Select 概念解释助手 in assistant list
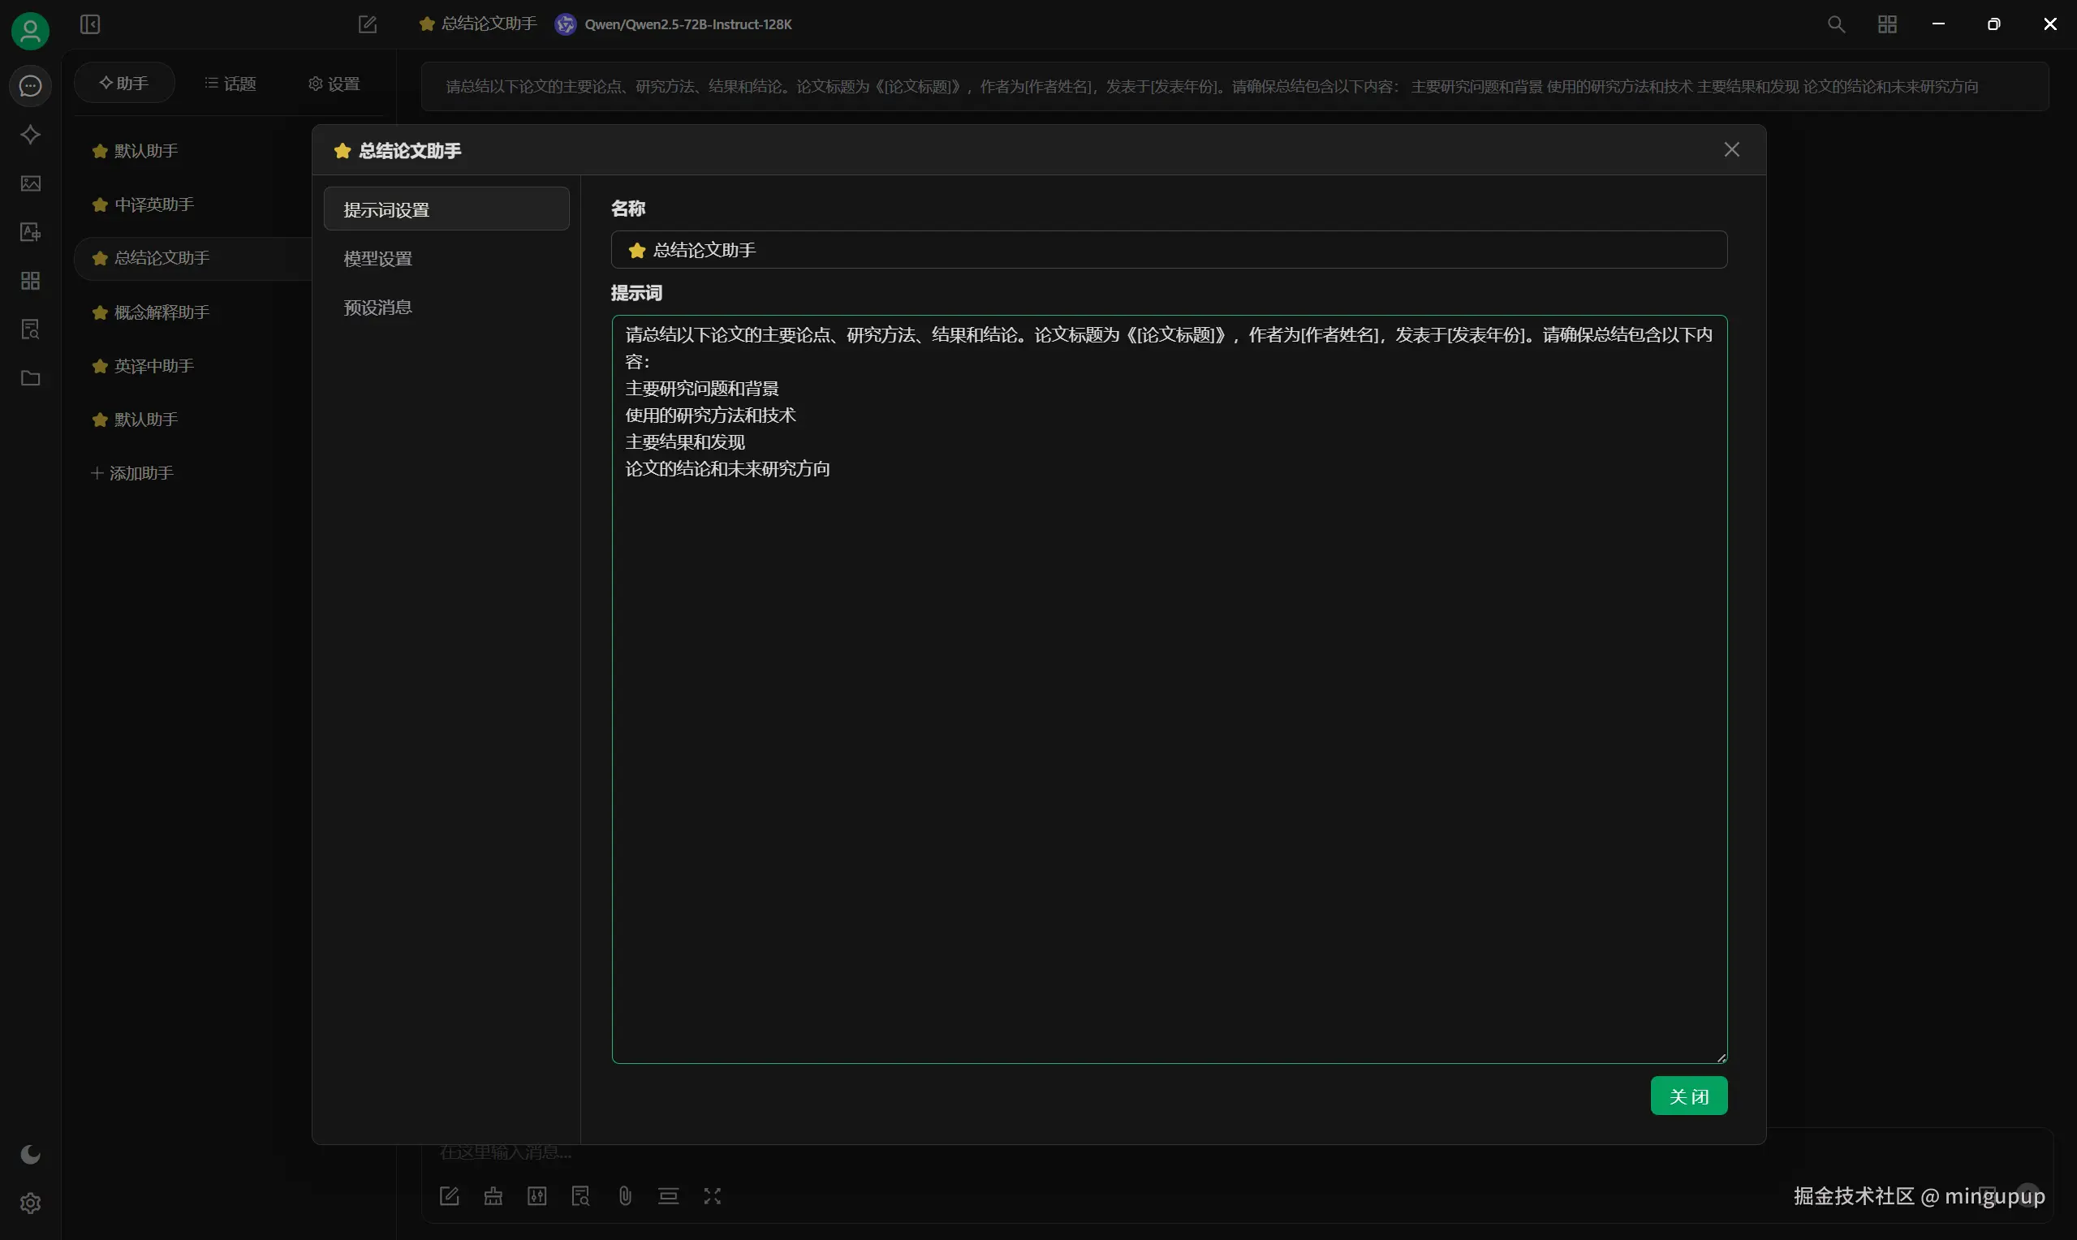This screenshot has height=1240, width=2077. (162, 312)
